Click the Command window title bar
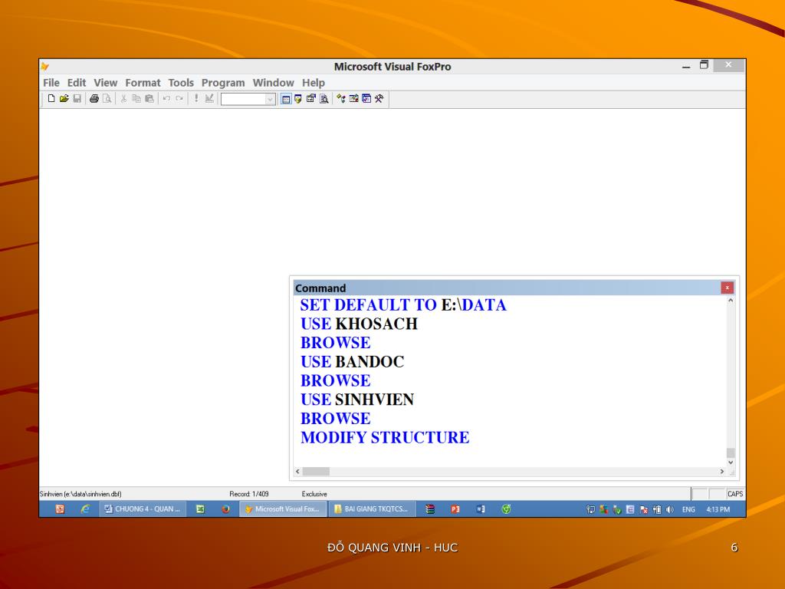Screen dimensions: 785x589 507,288
